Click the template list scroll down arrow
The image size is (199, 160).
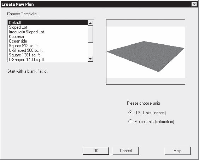pos(90,59)
